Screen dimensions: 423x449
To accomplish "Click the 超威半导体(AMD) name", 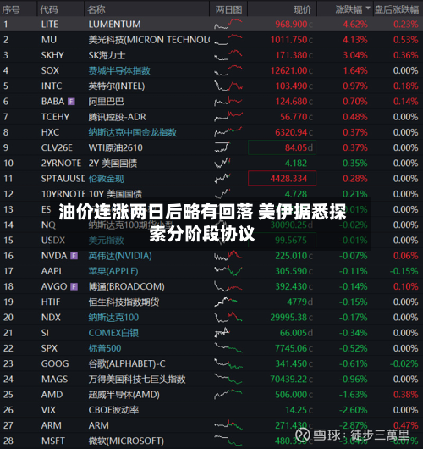I will [x=124, y=395].
